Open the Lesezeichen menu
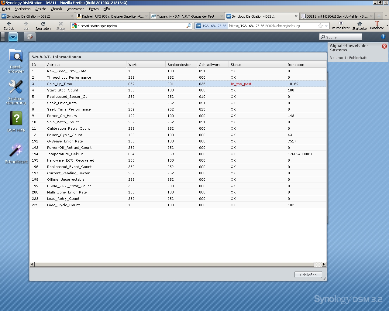 [x=75, y=9]
